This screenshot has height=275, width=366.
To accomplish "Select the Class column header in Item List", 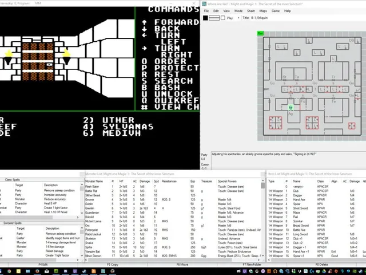I will 320,181.
